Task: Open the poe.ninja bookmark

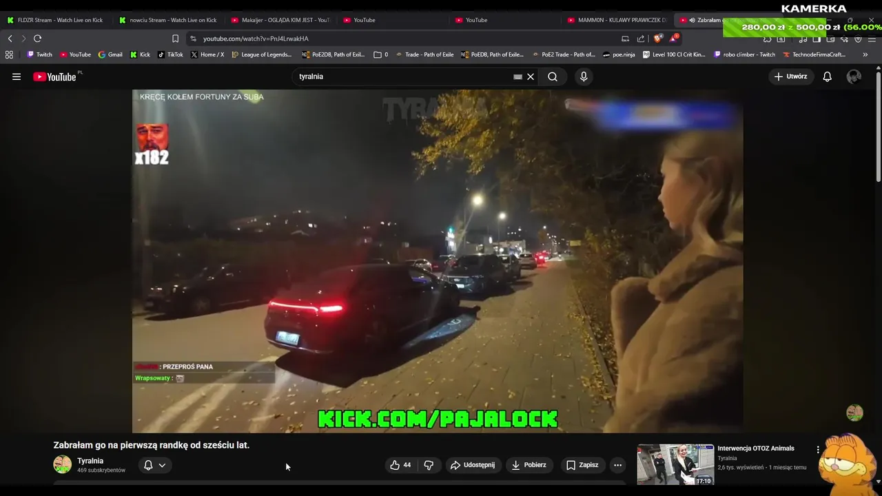Action: coord(619,54)
